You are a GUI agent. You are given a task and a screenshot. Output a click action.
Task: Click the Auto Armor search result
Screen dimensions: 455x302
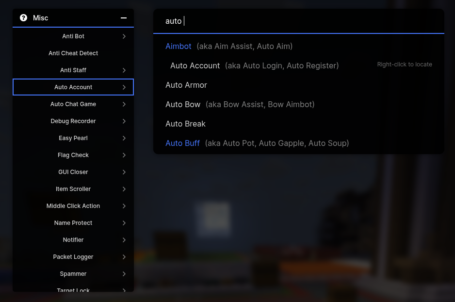pos(186,85)
